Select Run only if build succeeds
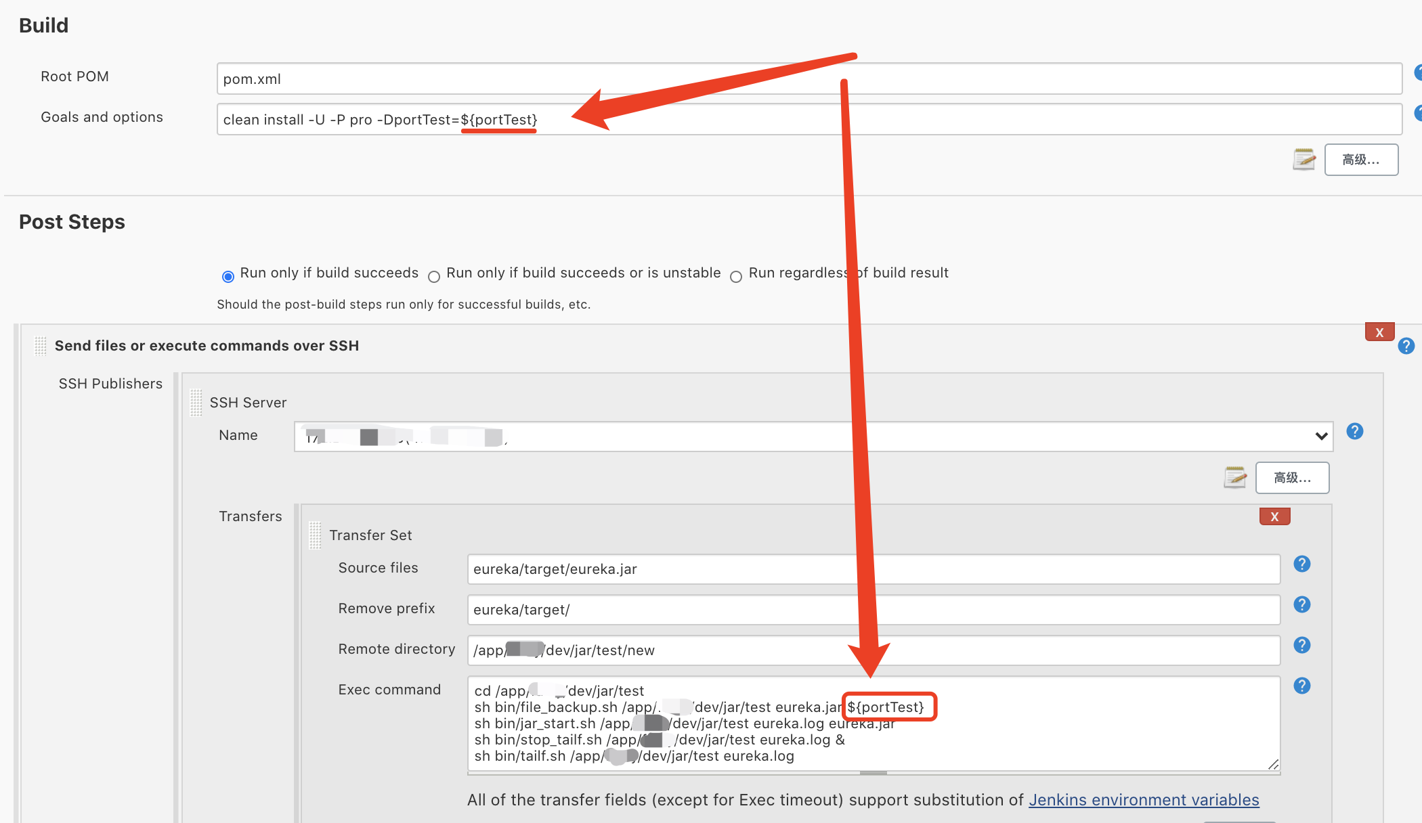The width and height of the screenshot is (1422, 823). (x=228, y=276)
